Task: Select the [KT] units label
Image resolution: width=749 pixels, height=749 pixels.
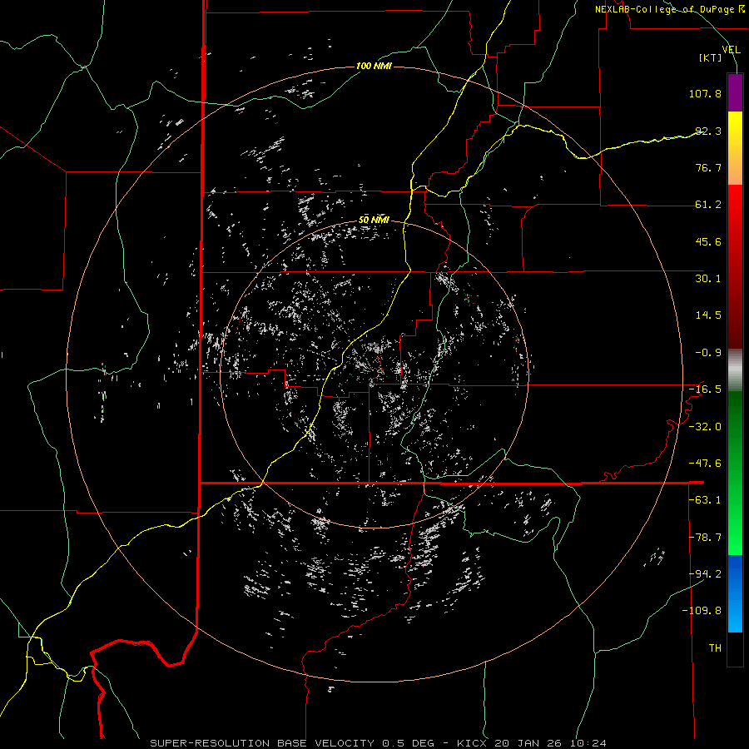Action: coord(711,58)
